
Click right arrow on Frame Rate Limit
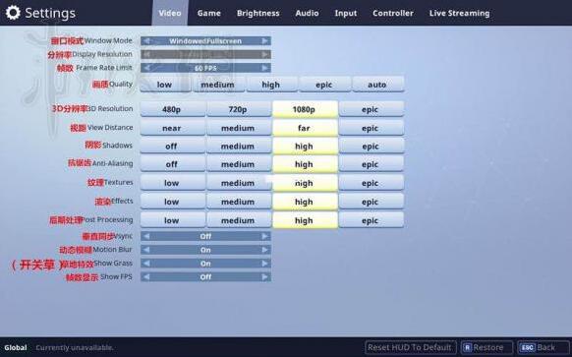pyautogui.click(x=265, y=68)
